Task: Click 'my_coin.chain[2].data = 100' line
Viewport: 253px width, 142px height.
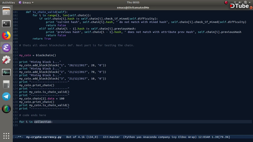Action: point(42,99)
